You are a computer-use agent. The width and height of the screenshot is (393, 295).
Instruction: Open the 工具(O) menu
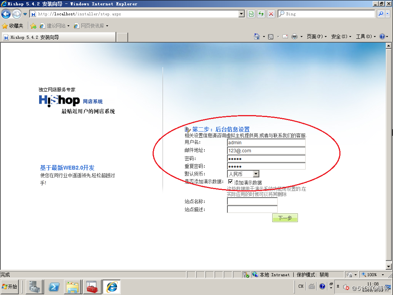point(366,36)
